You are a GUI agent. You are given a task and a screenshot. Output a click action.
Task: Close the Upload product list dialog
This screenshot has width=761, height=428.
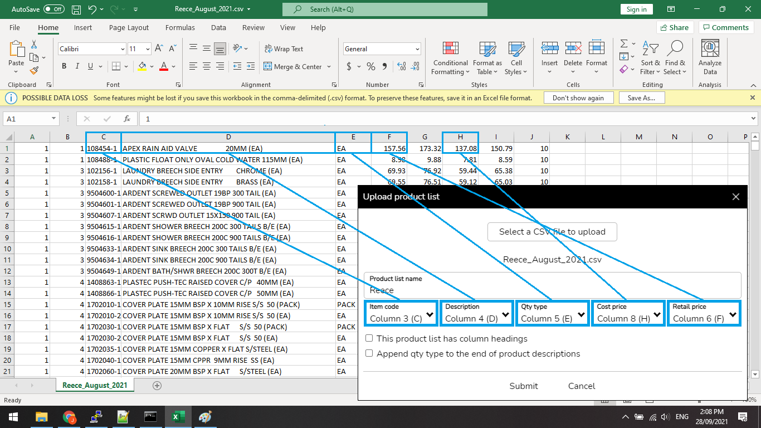click(735, 197)
